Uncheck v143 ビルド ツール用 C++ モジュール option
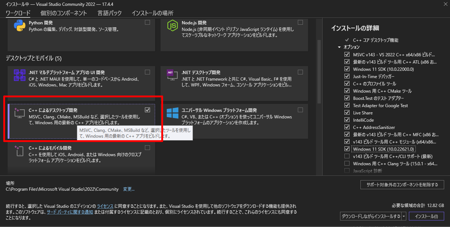 (347, 142)
